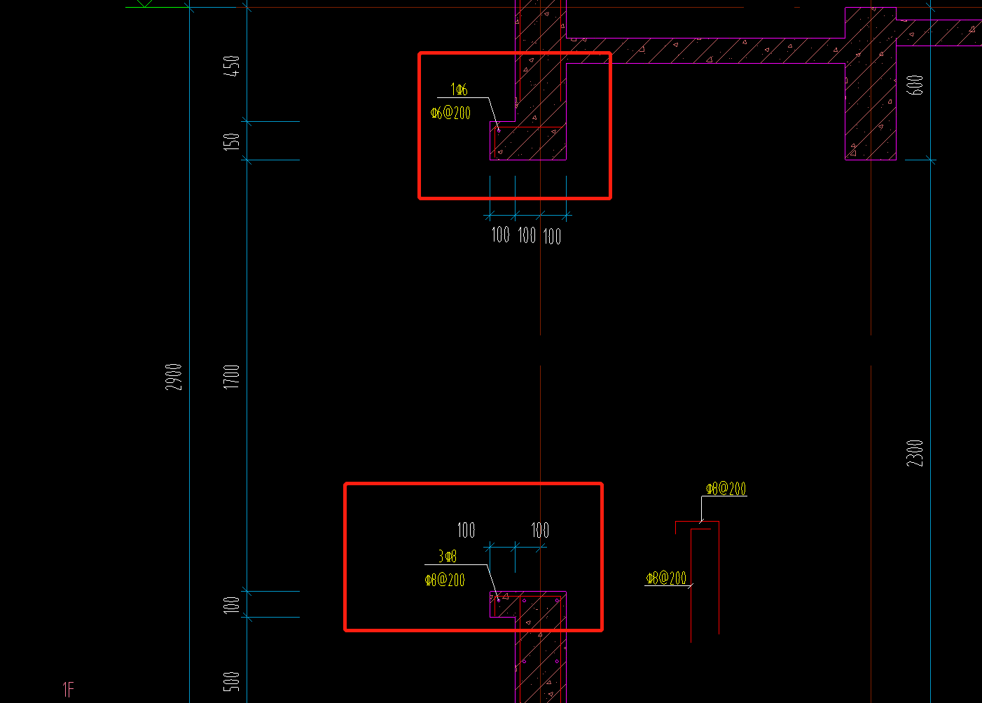Screen dimensions: 982x703
Task: Click the 2300 dimension value
Action: click(x=915, y=453)
